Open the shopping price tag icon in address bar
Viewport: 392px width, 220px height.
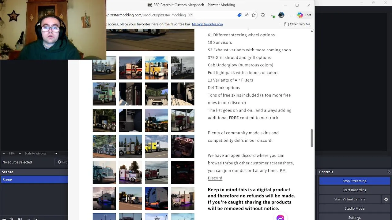point(239,15)
